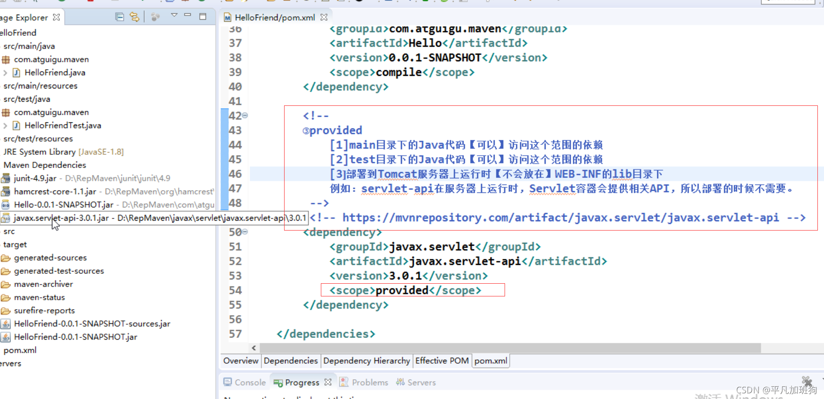The width and height of the screenshot is (824, 399).
Task: Expand the HelloFriendTest.java tree node
Action: click(5, 126)
